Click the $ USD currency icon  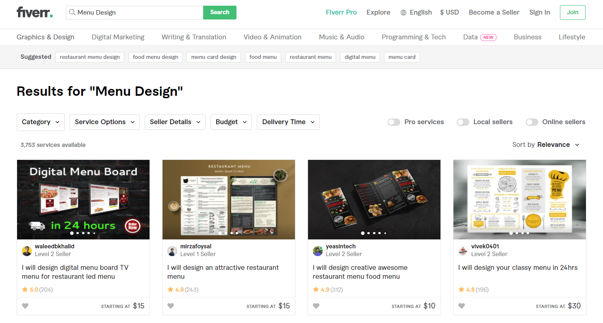442,12
